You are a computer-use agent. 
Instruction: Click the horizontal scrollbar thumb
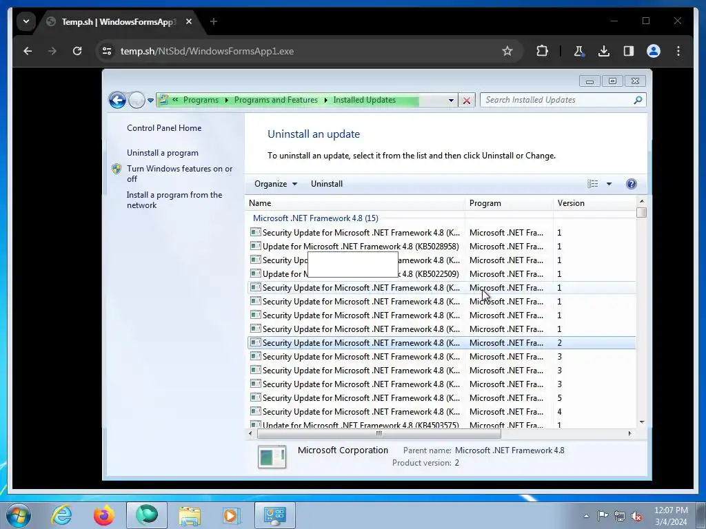379,434
